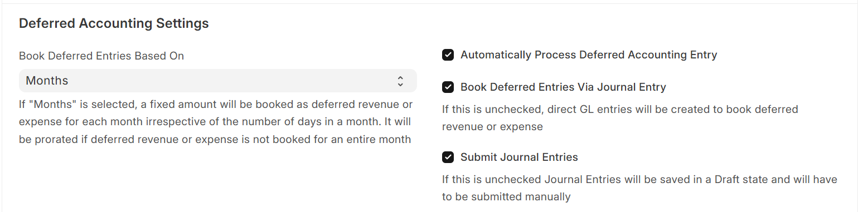Disable Book Deferred Entries Via Journal Entry
This screenshot has height=212, width=858.
[448, 87]
